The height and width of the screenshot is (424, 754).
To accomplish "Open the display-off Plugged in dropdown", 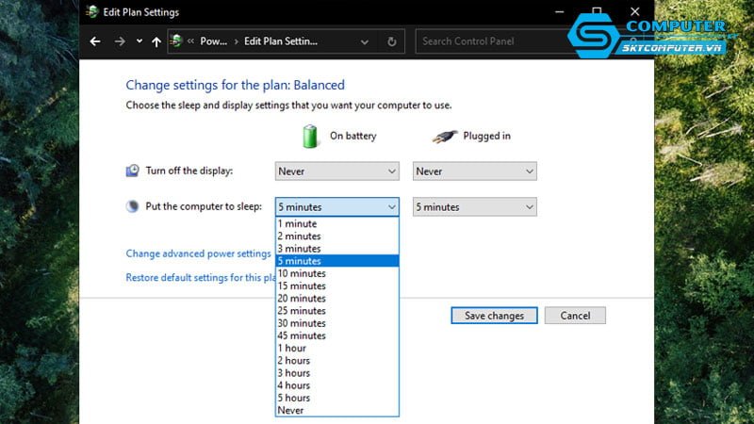I will [475, 171].
